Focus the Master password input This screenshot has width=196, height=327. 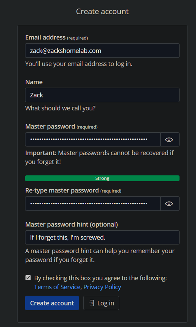click(93, 140)
